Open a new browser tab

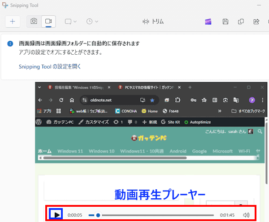click(x=190, y=87)
